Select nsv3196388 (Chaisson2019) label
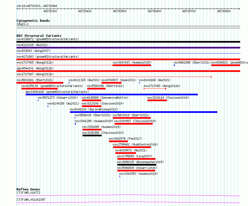Image resolution: width=248 pixels, height=206 pixels. coord(103,133)
